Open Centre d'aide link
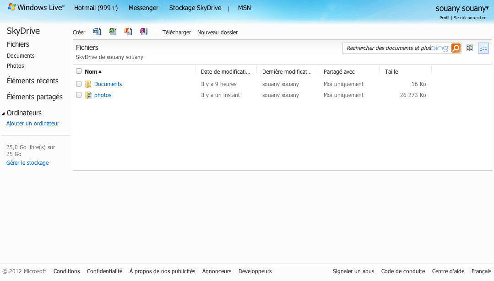The width and height of the screenshot is (494, 281). [448, 271]
